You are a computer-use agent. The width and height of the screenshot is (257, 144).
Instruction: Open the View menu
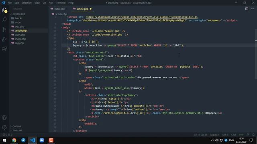[x=37, y=3]
